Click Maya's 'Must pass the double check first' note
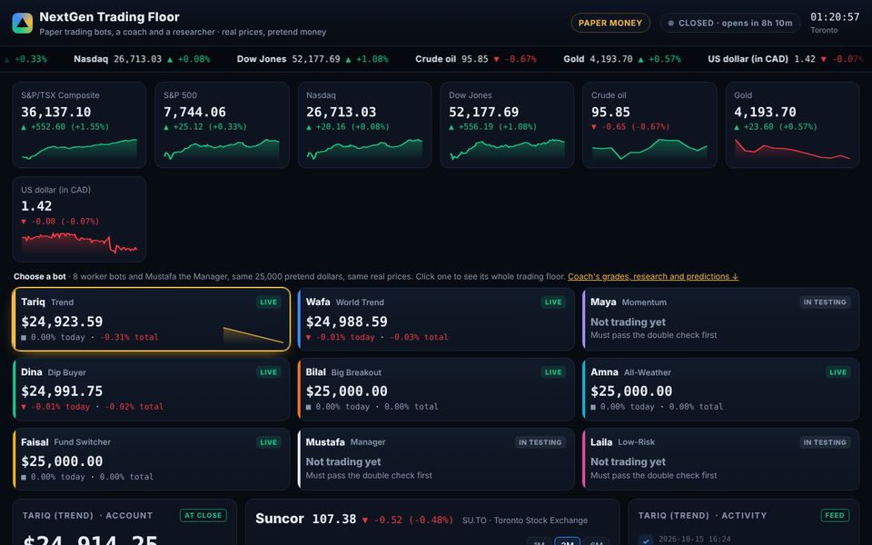872x545 pixels. point(653,335)
